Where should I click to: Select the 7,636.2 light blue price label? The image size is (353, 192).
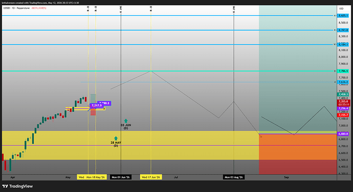tap(343, 82)
